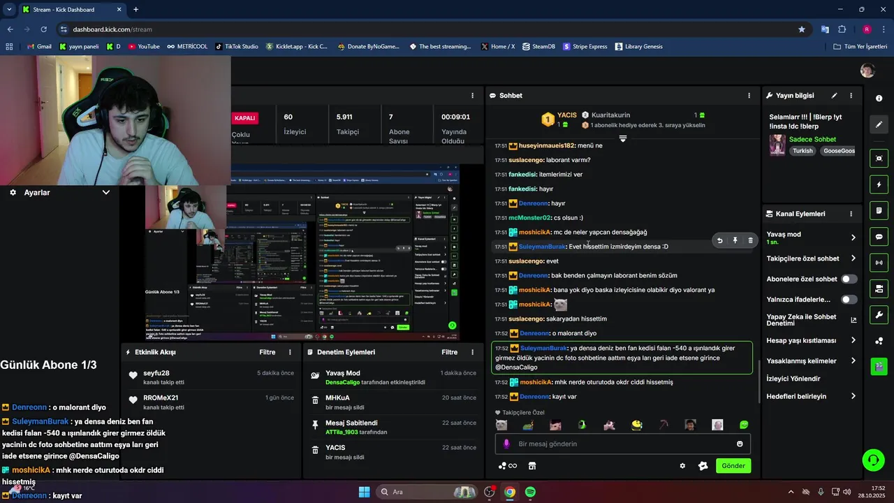Toggle the camera widget in sidebar
The width and height of the screenshot is (894, 503).
pyautogui.click(x=879, y=289)
